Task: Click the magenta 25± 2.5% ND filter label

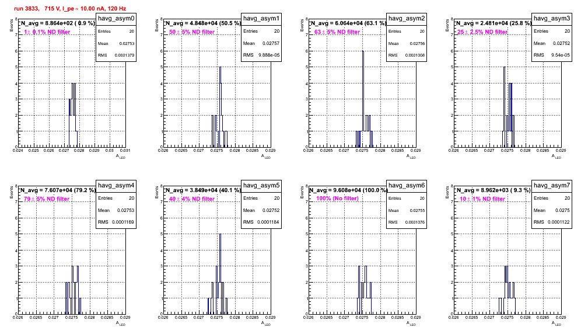Action: coord(482,32)
